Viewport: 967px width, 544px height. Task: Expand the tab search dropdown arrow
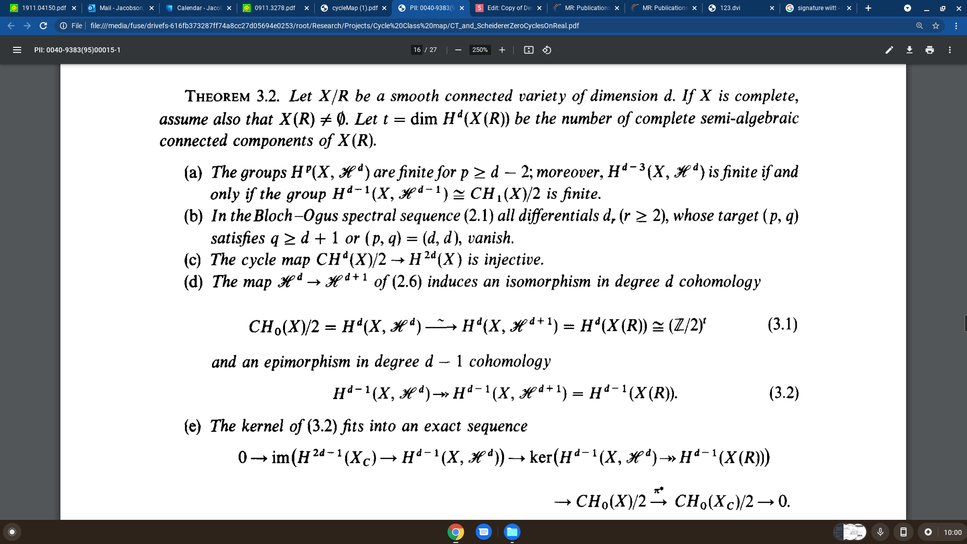pyautogui.click(x=907, y=8)
